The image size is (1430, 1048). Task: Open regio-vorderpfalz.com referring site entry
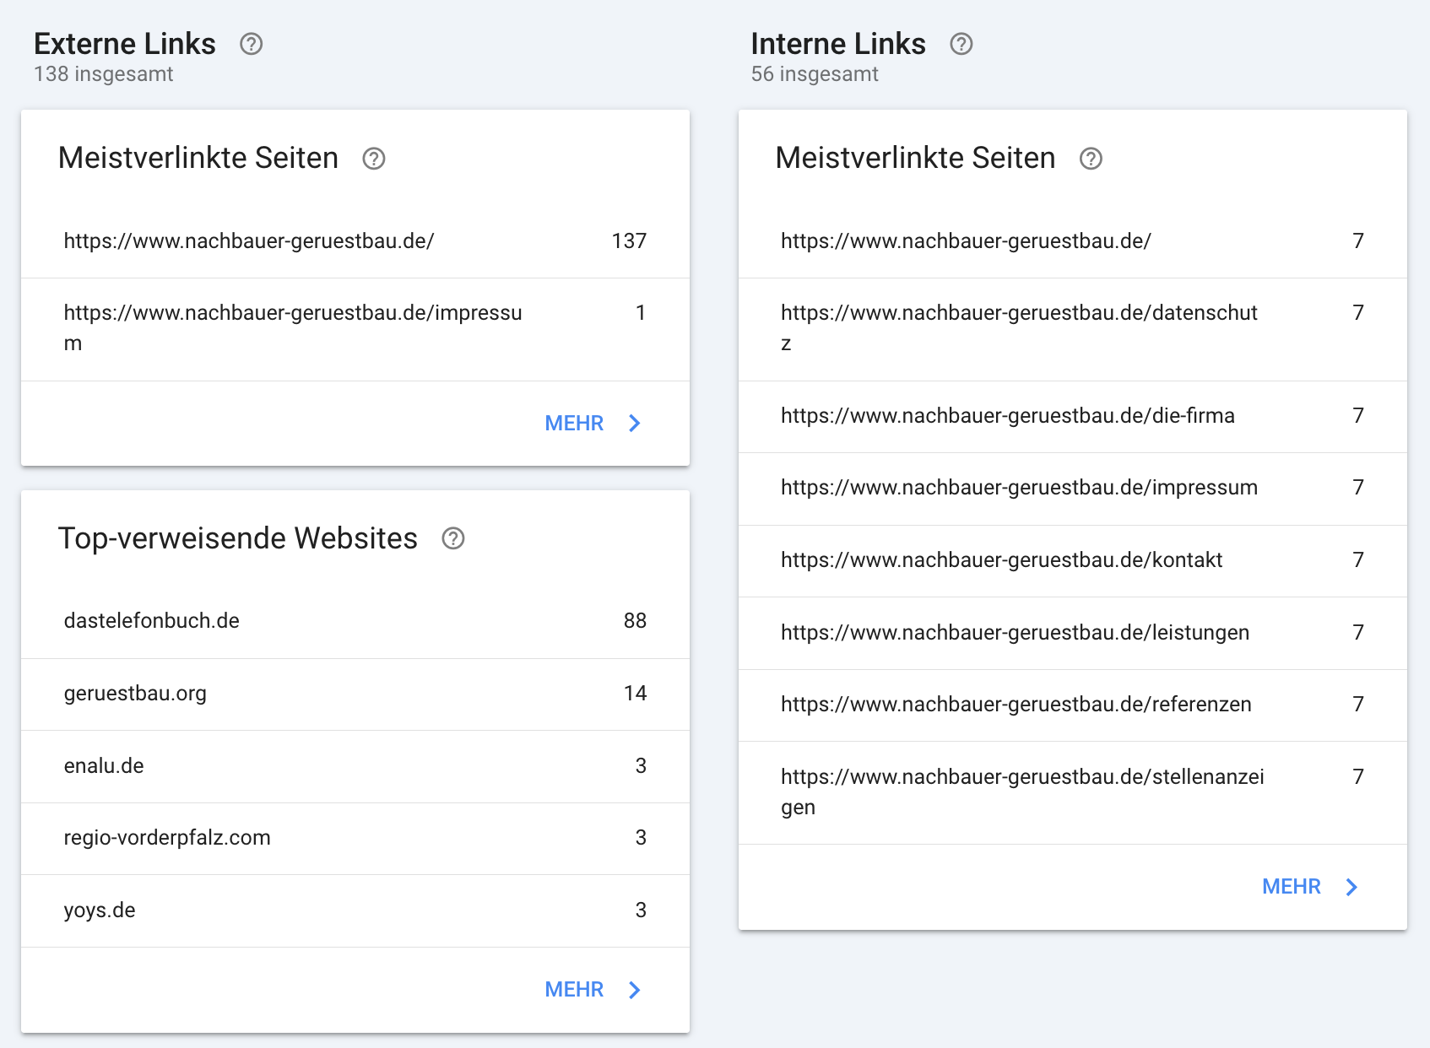point(355,838)
